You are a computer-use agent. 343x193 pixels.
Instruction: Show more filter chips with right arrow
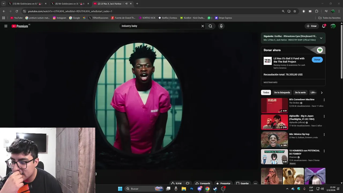322,92
